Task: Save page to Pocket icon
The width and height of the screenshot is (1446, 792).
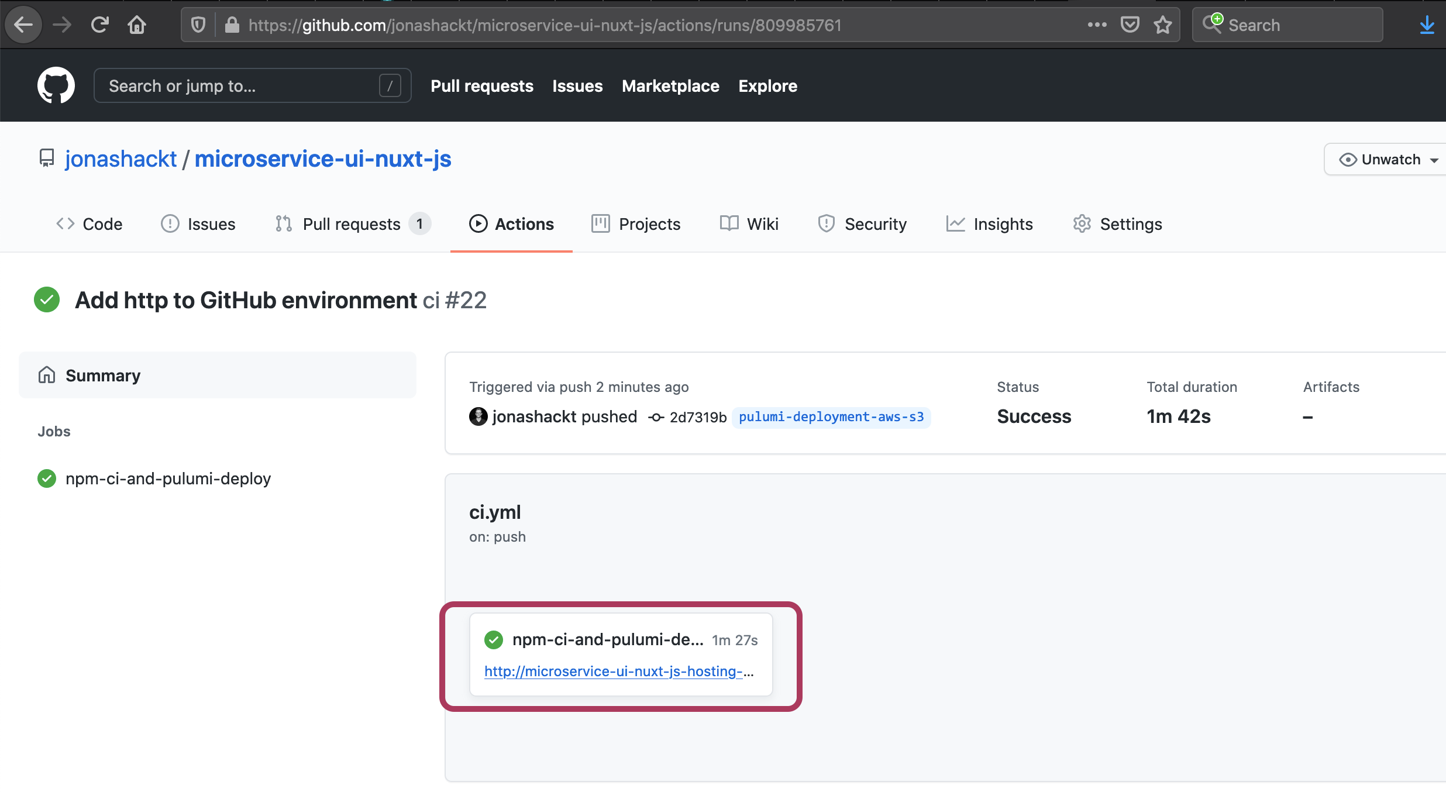Action: [1130, 25]
